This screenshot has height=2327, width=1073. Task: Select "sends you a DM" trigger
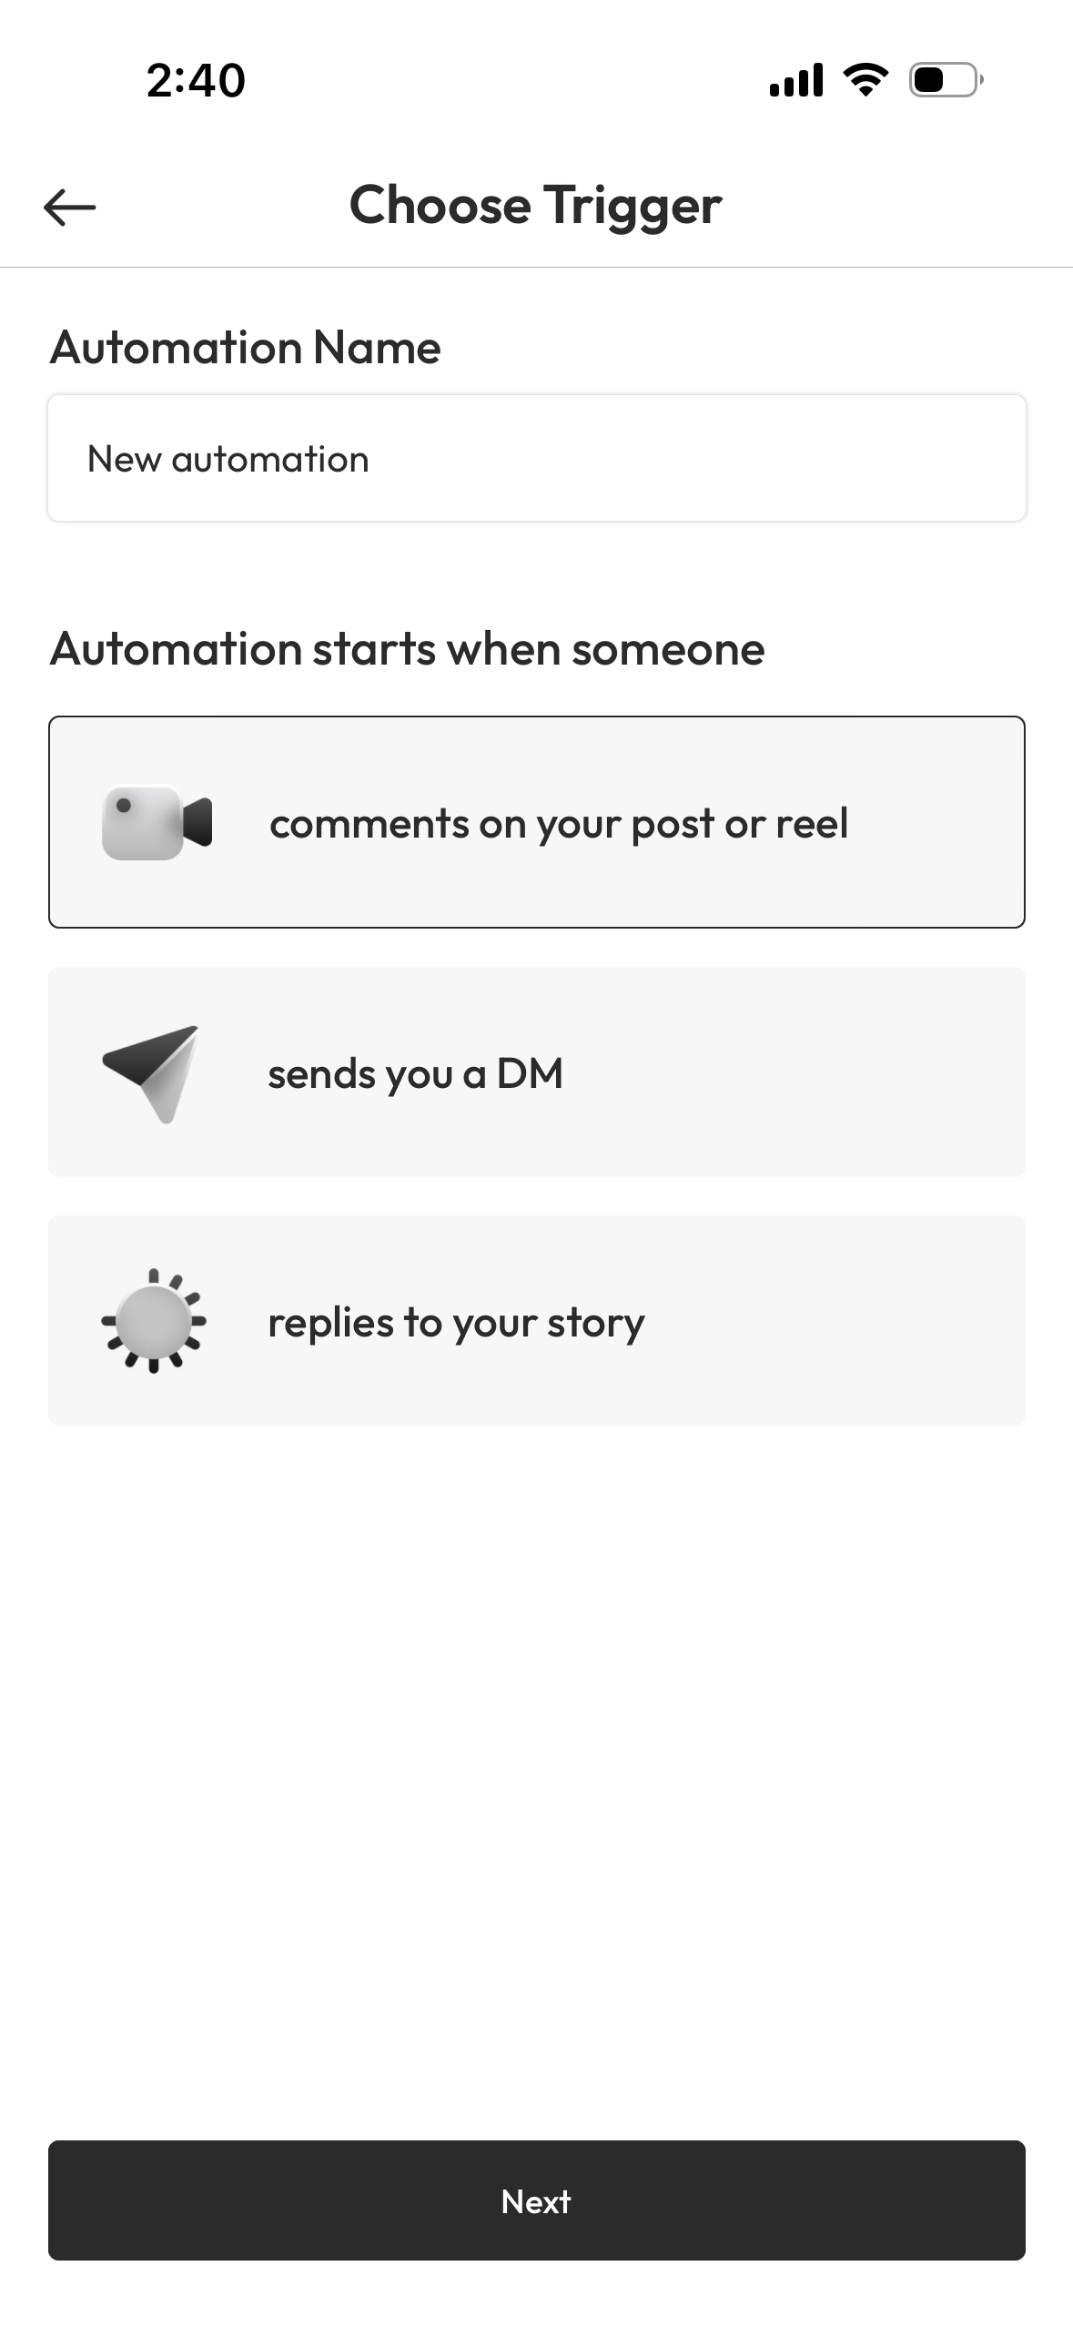point(415,1074)
